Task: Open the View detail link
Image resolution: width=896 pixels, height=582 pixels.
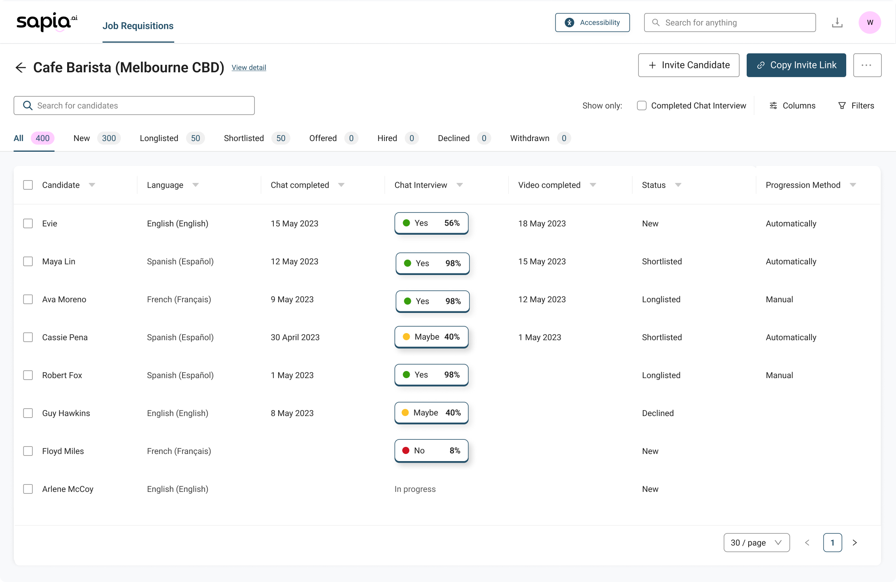Action: pyautogui.click(x=249, y=68)
